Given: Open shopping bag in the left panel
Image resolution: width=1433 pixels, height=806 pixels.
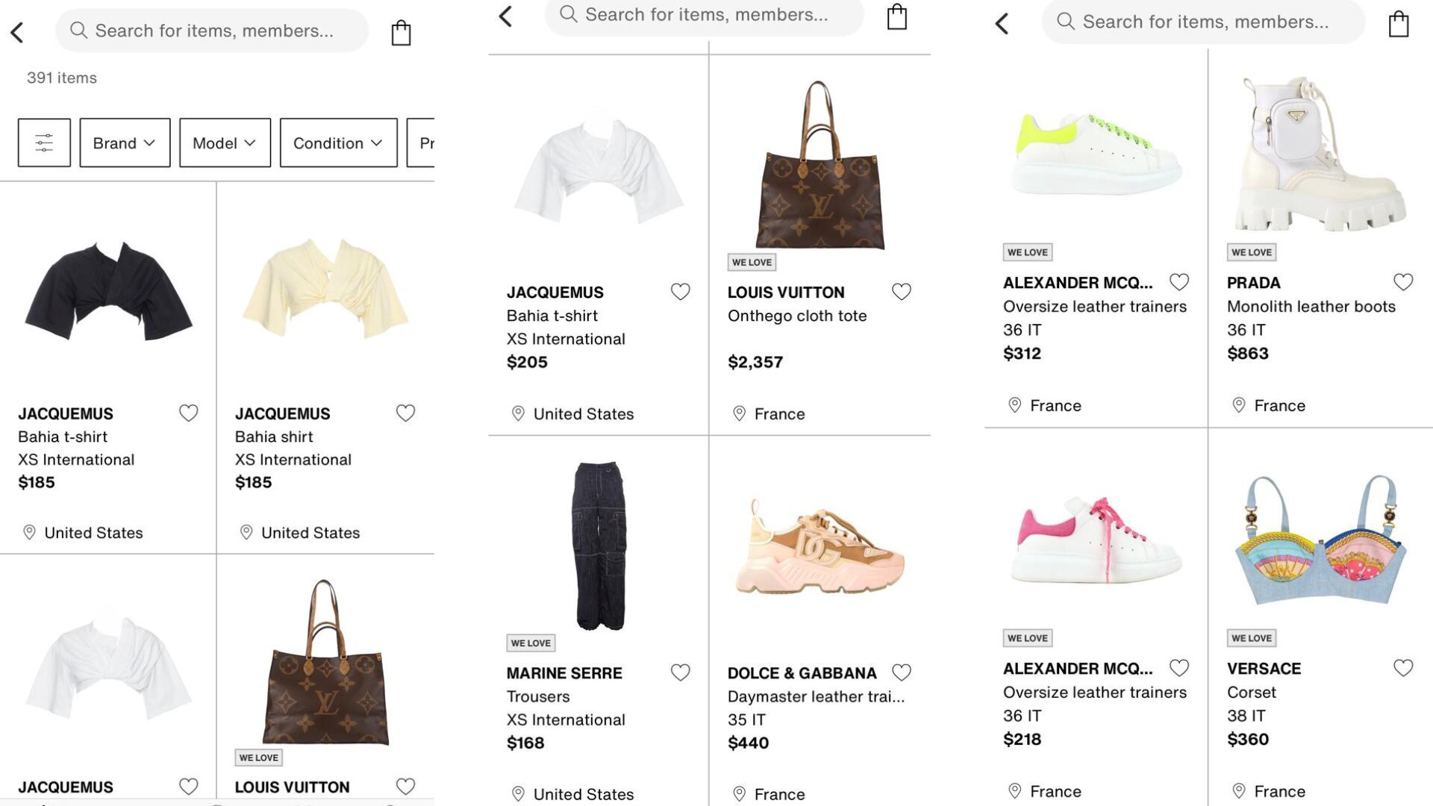Looking at the screenshot, I should pyautogui.click(x=401, y=33).
